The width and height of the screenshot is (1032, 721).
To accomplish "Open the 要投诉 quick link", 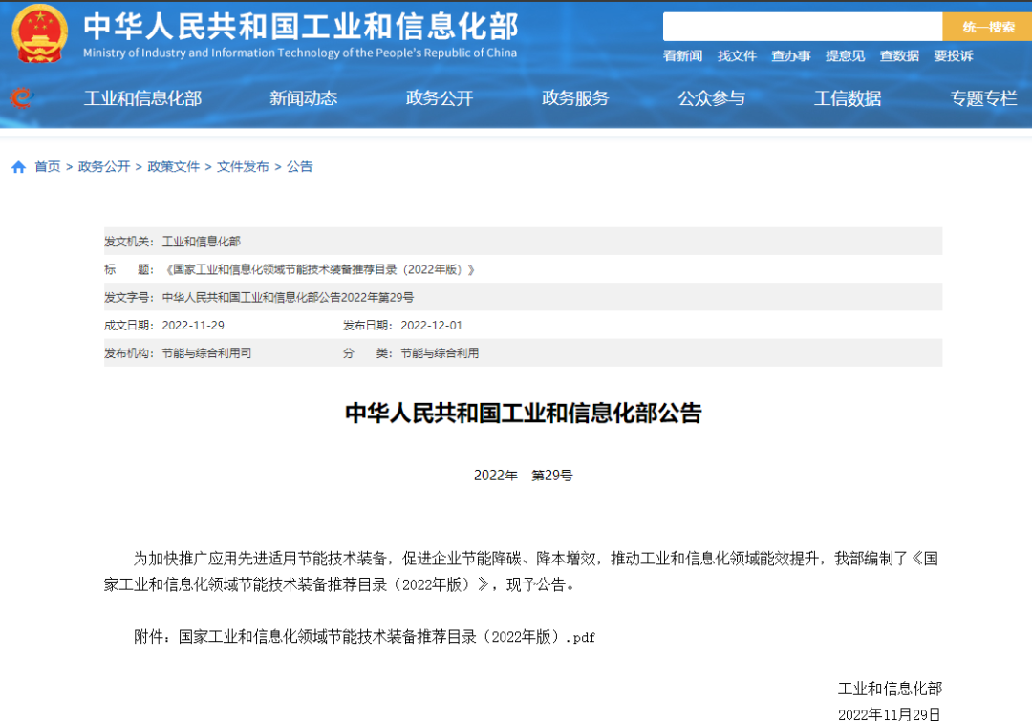I will pyautogui.click(x=953, y=56).
